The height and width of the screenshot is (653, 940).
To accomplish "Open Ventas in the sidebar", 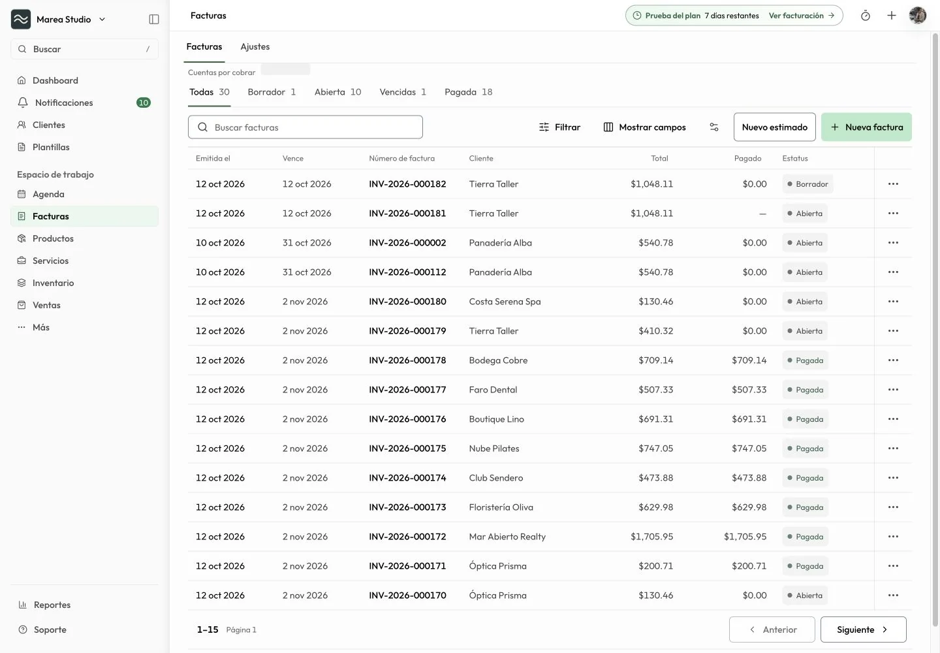I will 84,305.
